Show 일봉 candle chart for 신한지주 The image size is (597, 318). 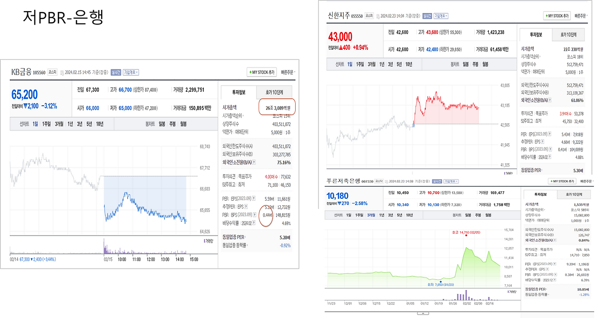pyautogui.click(x=465, y=64)
